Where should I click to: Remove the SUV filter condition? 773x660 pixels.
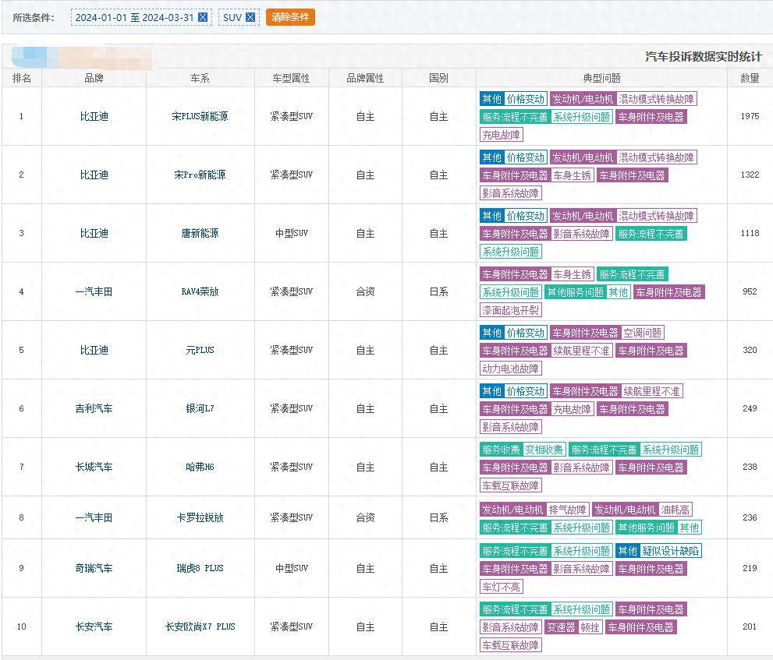pyautogui.click(x=250, y=17)
